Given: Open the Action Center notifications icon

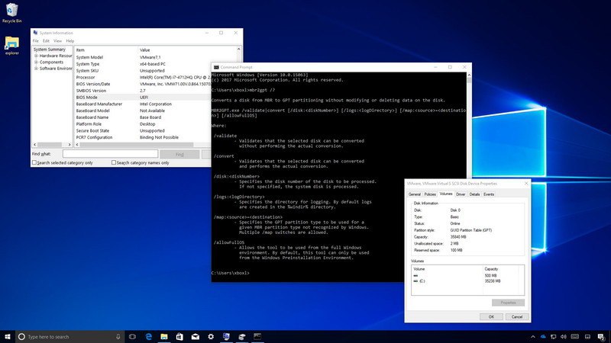Looking at the screenshot, I should point(601,337).
